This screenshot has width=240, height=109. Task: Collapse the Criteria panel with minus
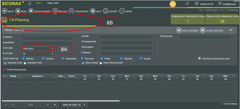click(x=231, y=30)
